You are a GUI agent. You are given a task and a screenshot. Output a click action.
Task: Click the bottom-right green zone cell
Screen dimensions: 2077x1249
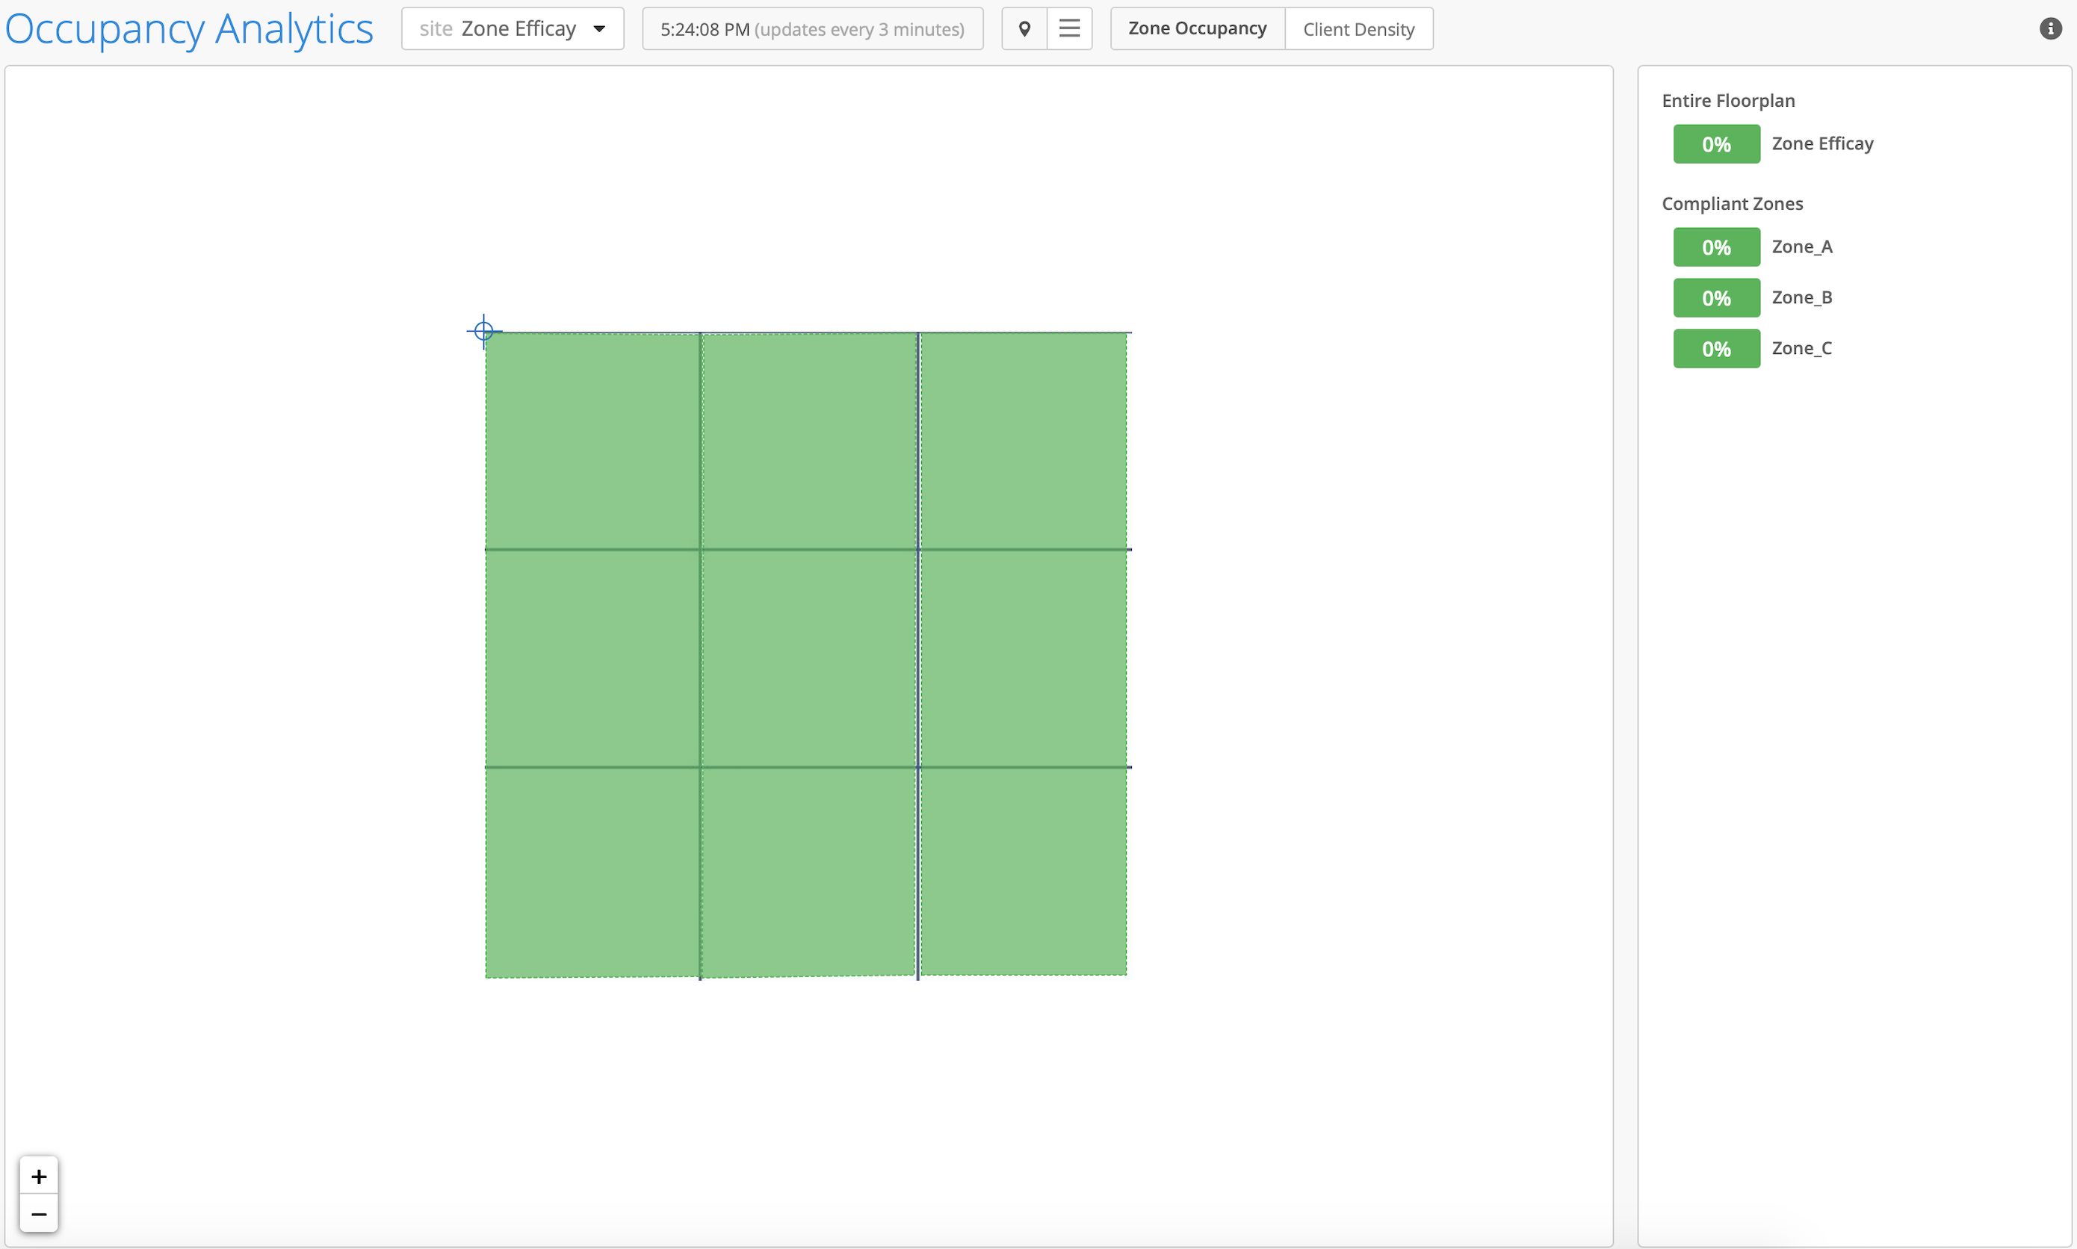coord(1024,871)
